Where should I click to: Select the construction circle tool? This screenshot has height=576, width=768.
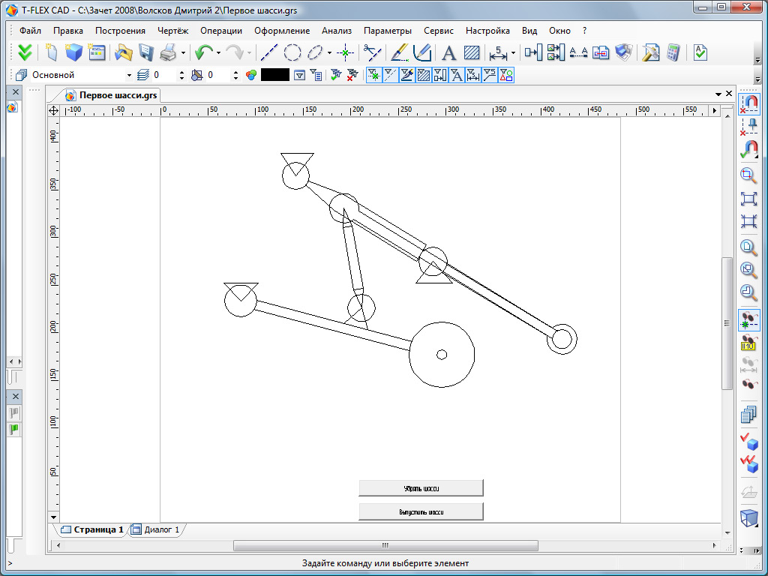(x=292, y=52)
